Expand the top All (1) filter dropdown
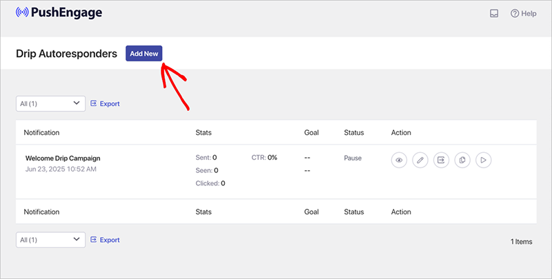552x279 pixels. [x=50, y=104]
